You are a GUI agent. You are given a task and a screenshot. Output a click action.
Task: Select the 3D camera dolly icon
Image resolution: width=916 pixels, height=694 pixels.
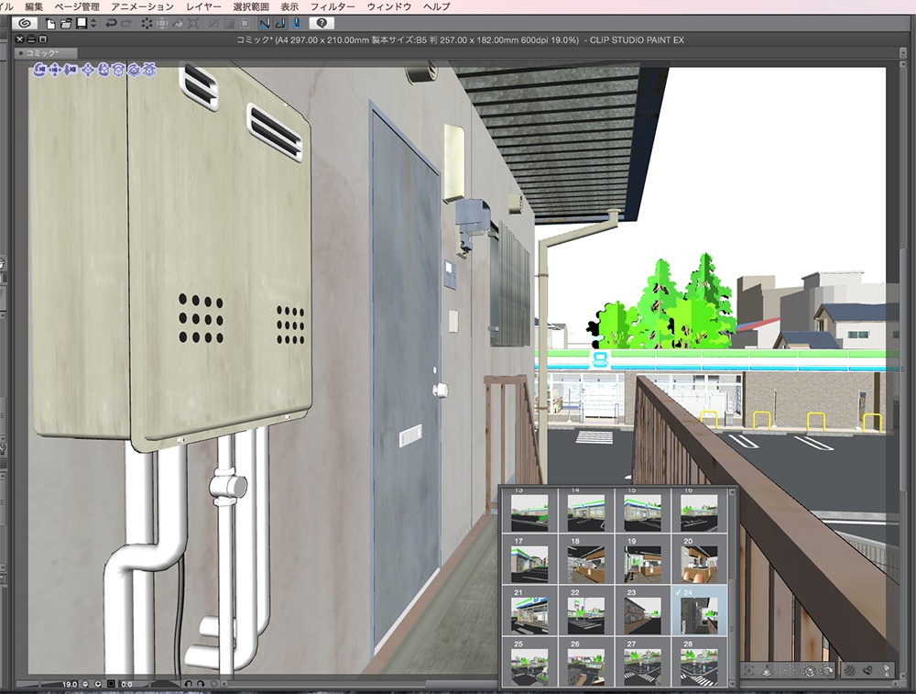point(71,71)
